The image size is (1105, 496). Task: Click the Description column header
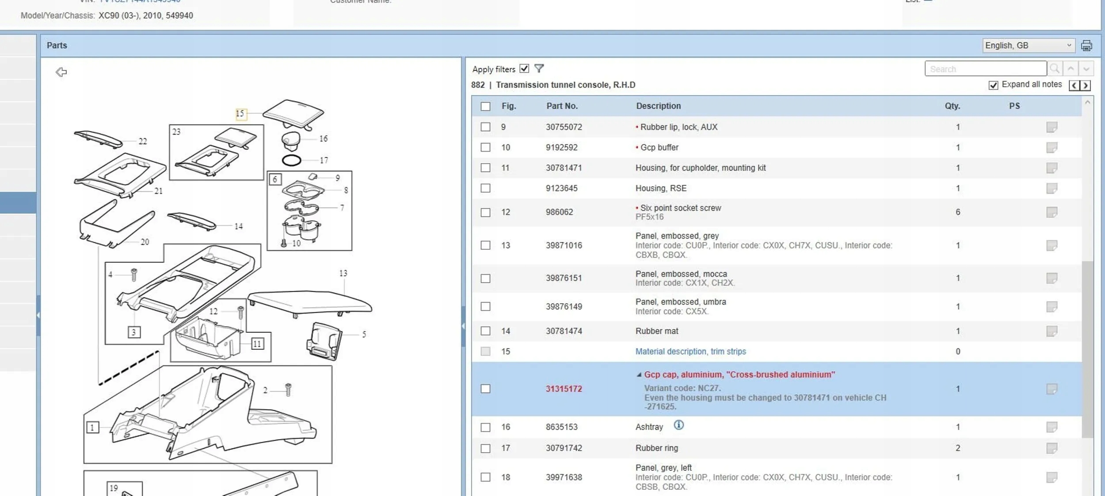(658, 106)
